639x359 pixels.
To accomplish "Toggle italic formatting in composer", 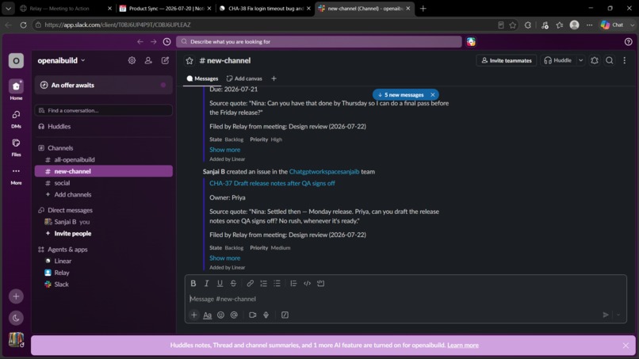I will coord(207,283).
